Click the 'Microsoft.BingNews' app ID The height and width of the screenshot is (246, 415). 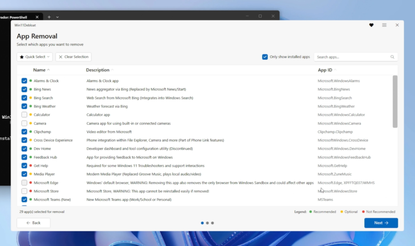click(x=334, y=89)
